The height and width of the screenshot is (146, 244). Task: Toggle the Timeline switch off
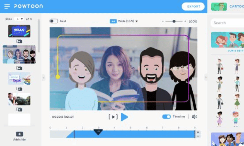point(166,117)
